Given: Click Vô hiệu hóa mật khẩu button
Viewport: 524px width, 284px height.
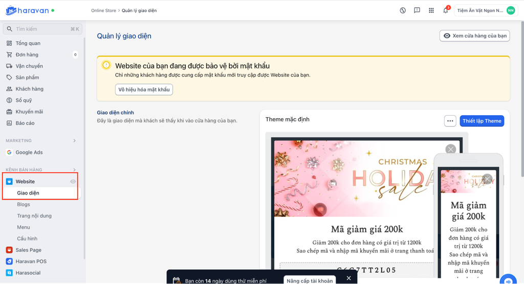Looking at the screenshot, I should [x=144, y=90].
